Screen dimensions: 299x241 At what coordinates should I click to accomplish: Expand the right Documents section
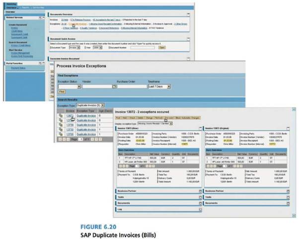289,203
